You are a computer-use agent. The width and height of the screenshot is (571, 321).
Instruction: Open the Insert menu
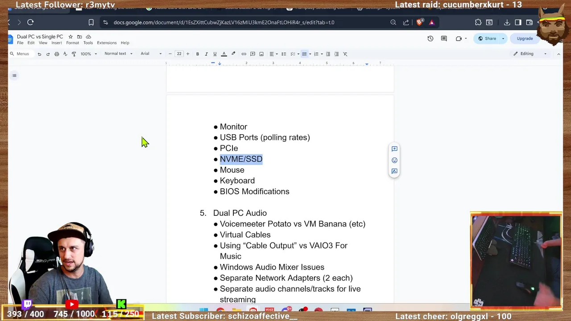tap(57, 43)
